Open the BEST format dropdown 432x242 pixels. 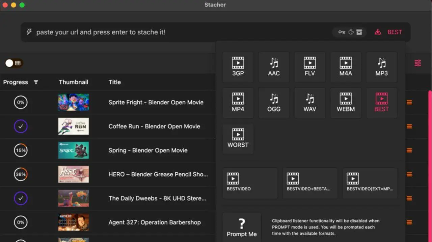tap(395, 32)
